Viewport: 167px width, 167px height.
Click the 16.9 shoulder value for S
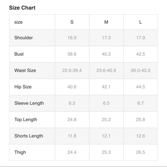tap(72, 38)
